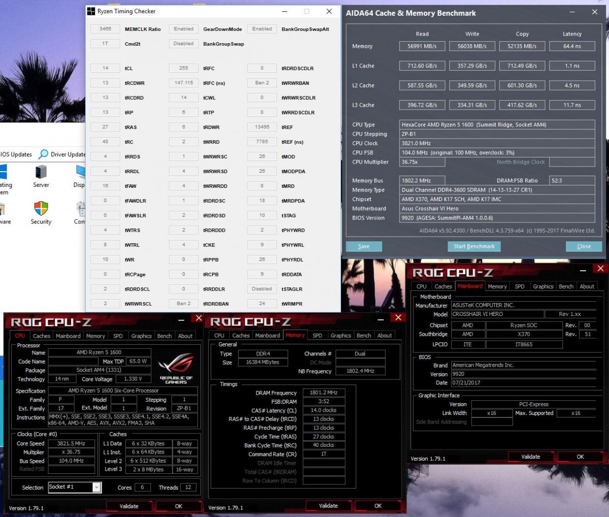Click Validate in CPU-Z processor window
Viewport: 609px width, 517px height.
(x=129, y=506)
